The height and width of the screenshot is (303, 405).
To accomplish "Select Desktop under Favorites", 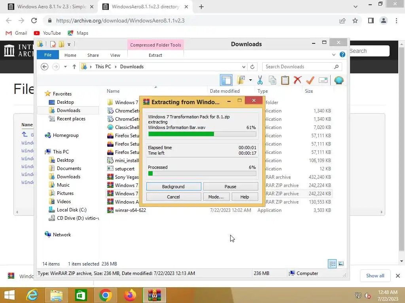I will point(65,102).
